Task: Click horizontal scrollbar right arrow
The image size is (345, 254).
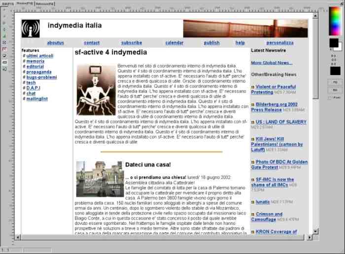Action: (310, 237)
